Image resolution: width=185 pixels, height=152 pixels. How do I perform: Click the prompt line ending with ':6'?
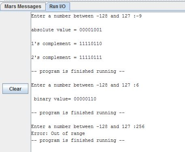(85, 85)
